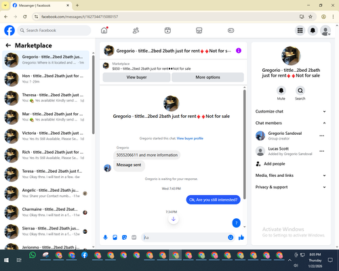Expand Media, files and links section
Image resolution: width=339 pixels, height=271 pixels.
(291, 175)
